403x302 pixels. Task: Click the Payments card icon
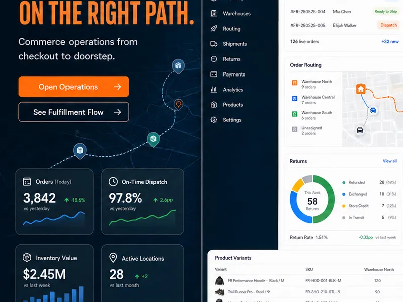tap(214, 74)
